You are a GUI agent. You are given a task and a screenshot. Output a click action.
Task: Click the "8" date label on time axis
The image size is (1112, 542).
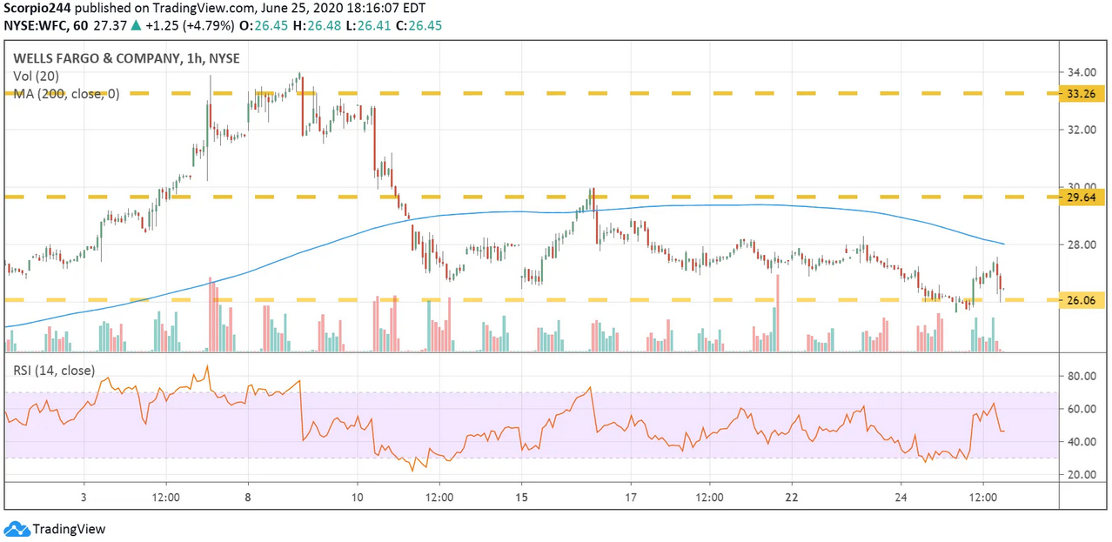point(249,498)
